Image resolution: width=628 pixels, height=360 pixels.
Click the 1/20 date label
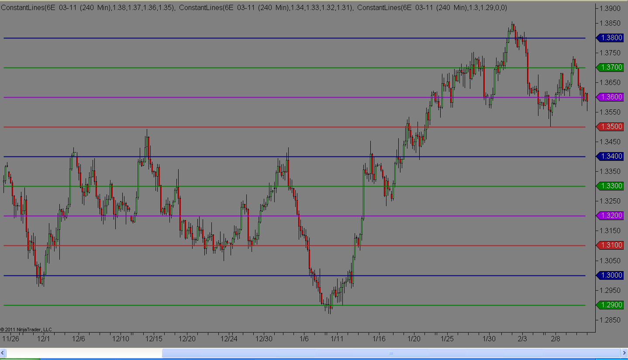tap(414, 339)
